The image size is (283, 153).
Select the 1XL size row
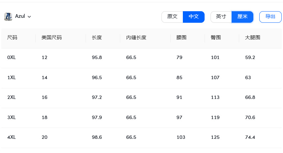click(12, 78)
